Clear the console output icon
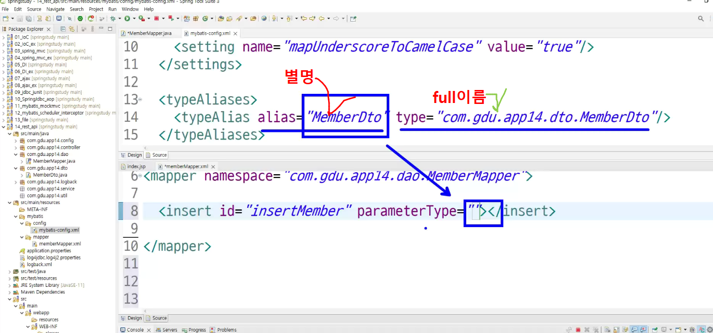This screenshot has height=333, width=713. pos(608,330)
